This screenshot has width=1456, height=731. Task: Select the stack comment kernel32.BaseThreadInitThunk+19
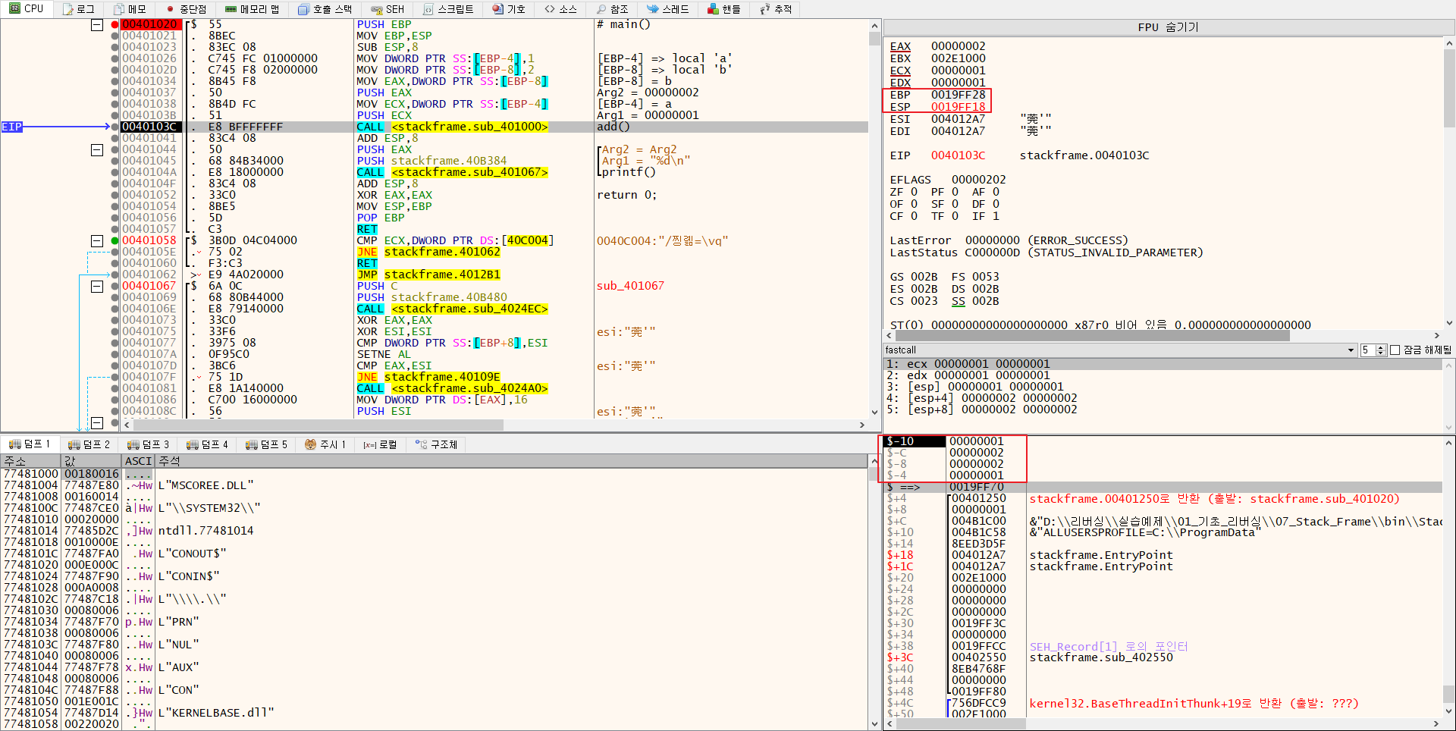click(x=1194, y=704)
